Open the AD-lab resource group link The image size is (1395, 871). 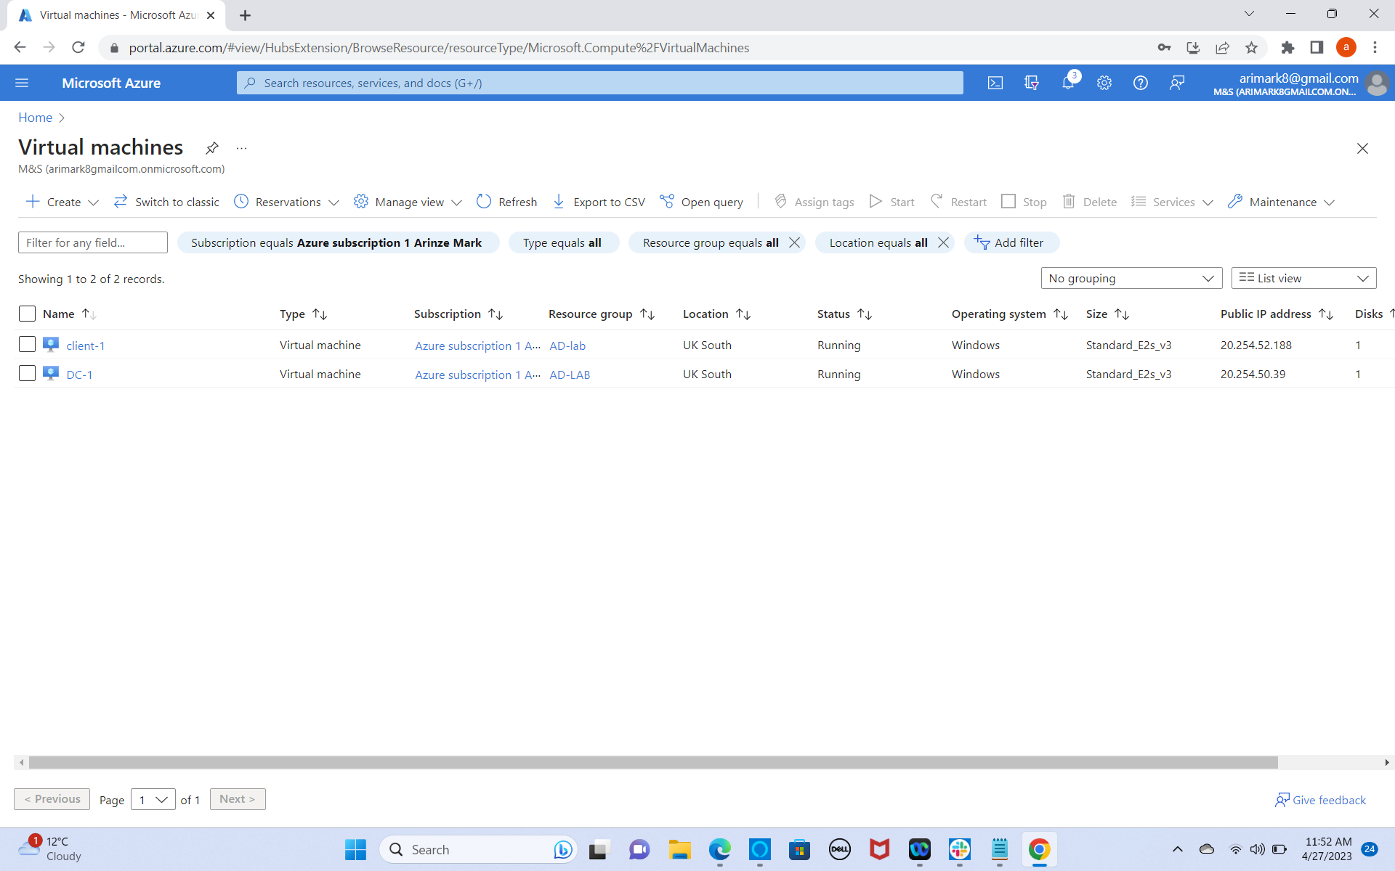[x=567, y=345]
